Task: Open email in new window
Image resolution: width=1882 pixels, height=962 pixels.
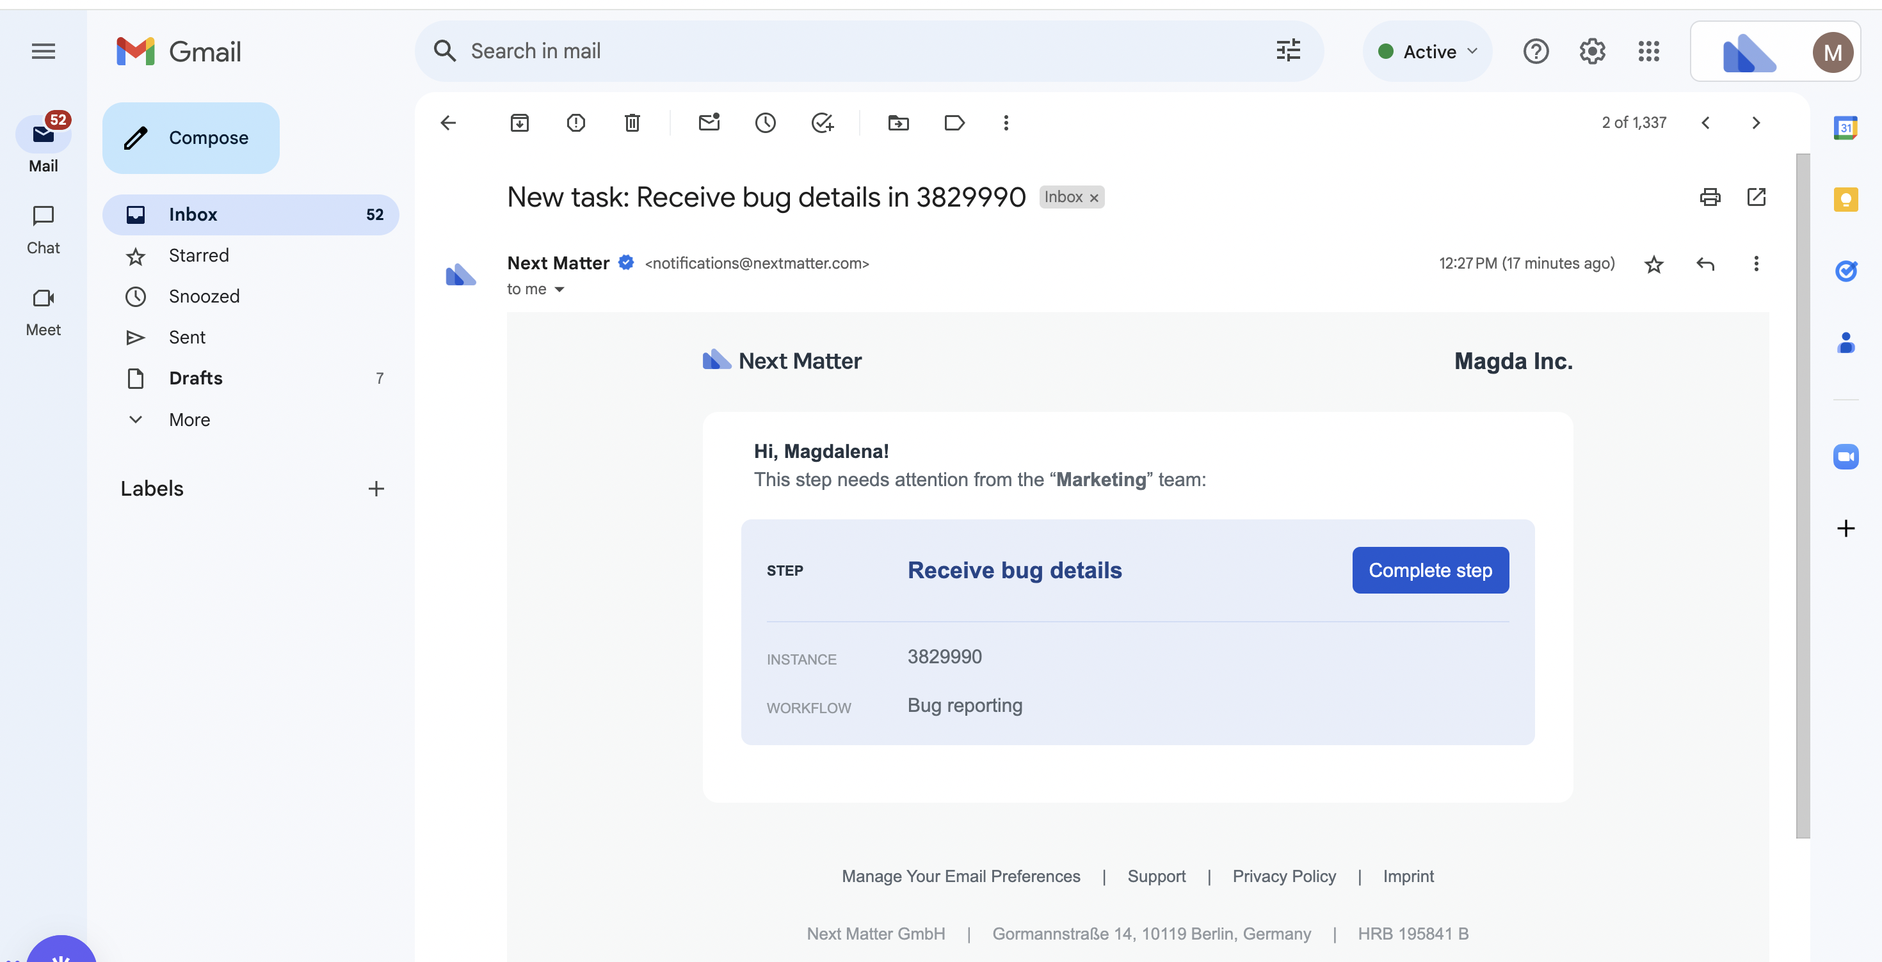Action: tap(1757, 197)
